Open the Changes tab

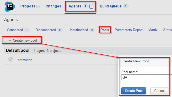pyautogui.click(x=53, y=6)
